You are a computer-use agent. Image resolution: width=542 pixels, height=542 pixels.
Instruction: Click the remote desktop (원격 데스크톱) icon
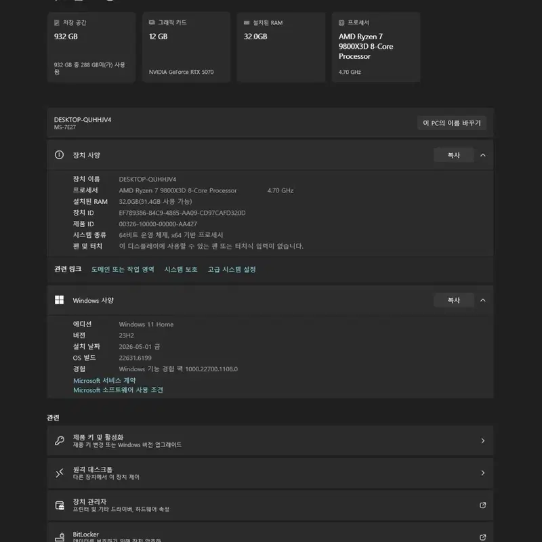click(x=60, y=473)
